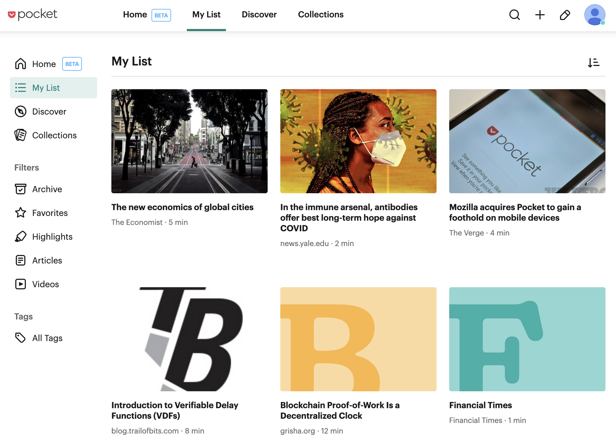Click the Favorites star icon
Image resolution: width=616 pixels, height=444 pixels.
pos(21,213)
